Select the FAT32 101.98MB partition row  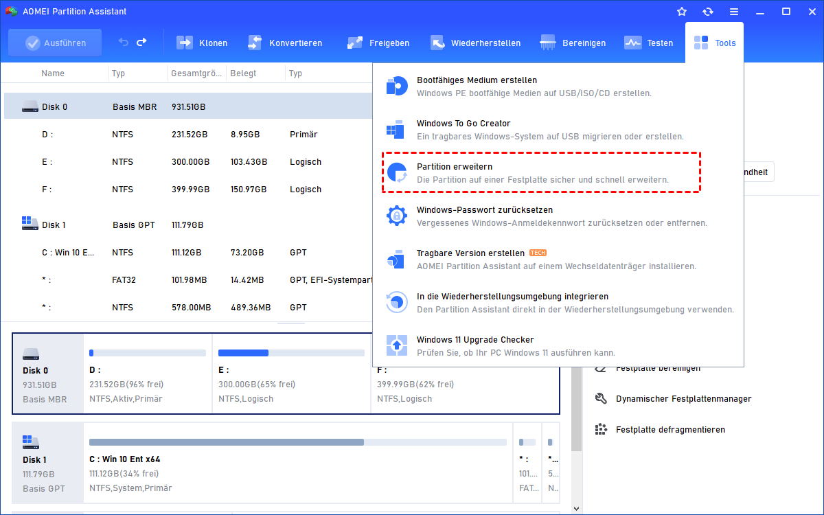[188, 280]
